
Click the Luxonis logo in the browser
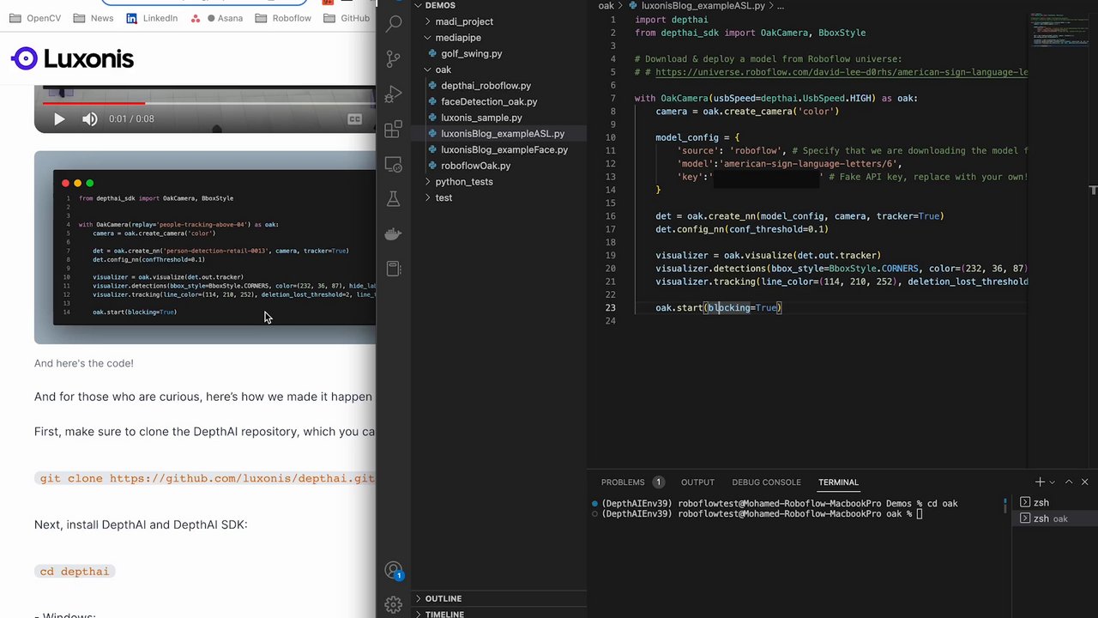(72, 58)
